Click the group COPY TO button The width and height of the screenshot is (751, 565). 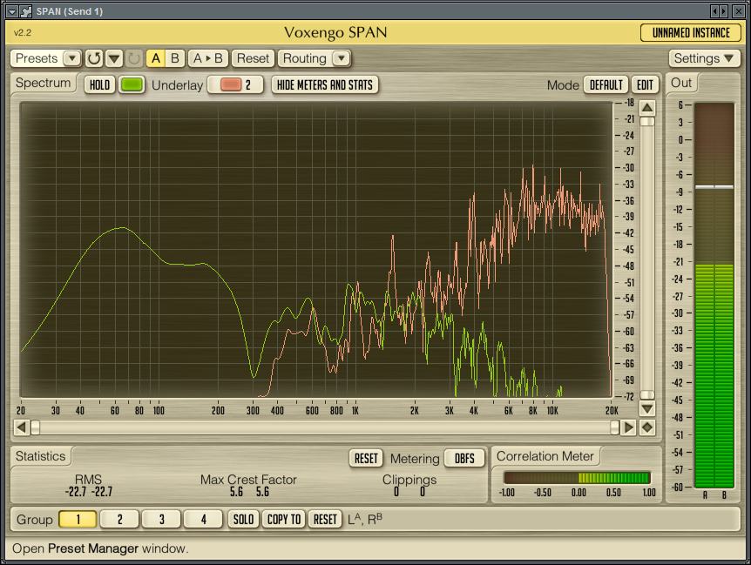click(283, 519)
